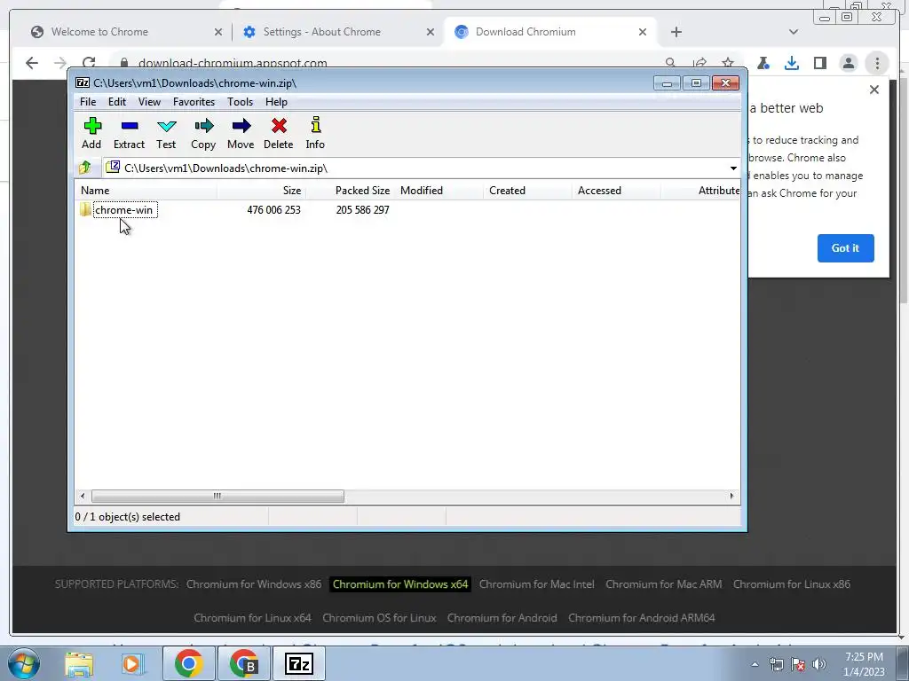Click the 476 006 253 size value
Viewport: 909px width, 681px height.
coord(273,209)
